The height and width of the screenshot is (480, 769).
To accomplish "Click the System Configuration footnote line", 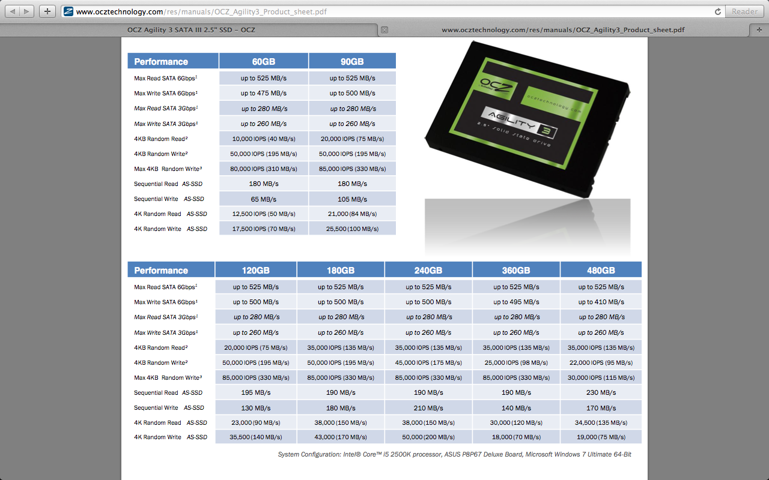I will coord(454,454).
